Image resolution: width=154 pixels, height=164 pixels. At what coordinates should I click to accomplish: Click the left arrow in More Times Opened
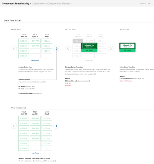coord(14,126)
